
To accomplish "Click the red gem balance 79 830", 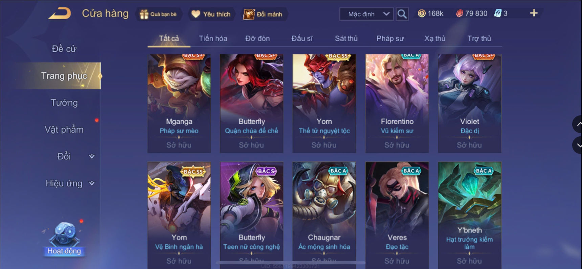I will point(472,14).
